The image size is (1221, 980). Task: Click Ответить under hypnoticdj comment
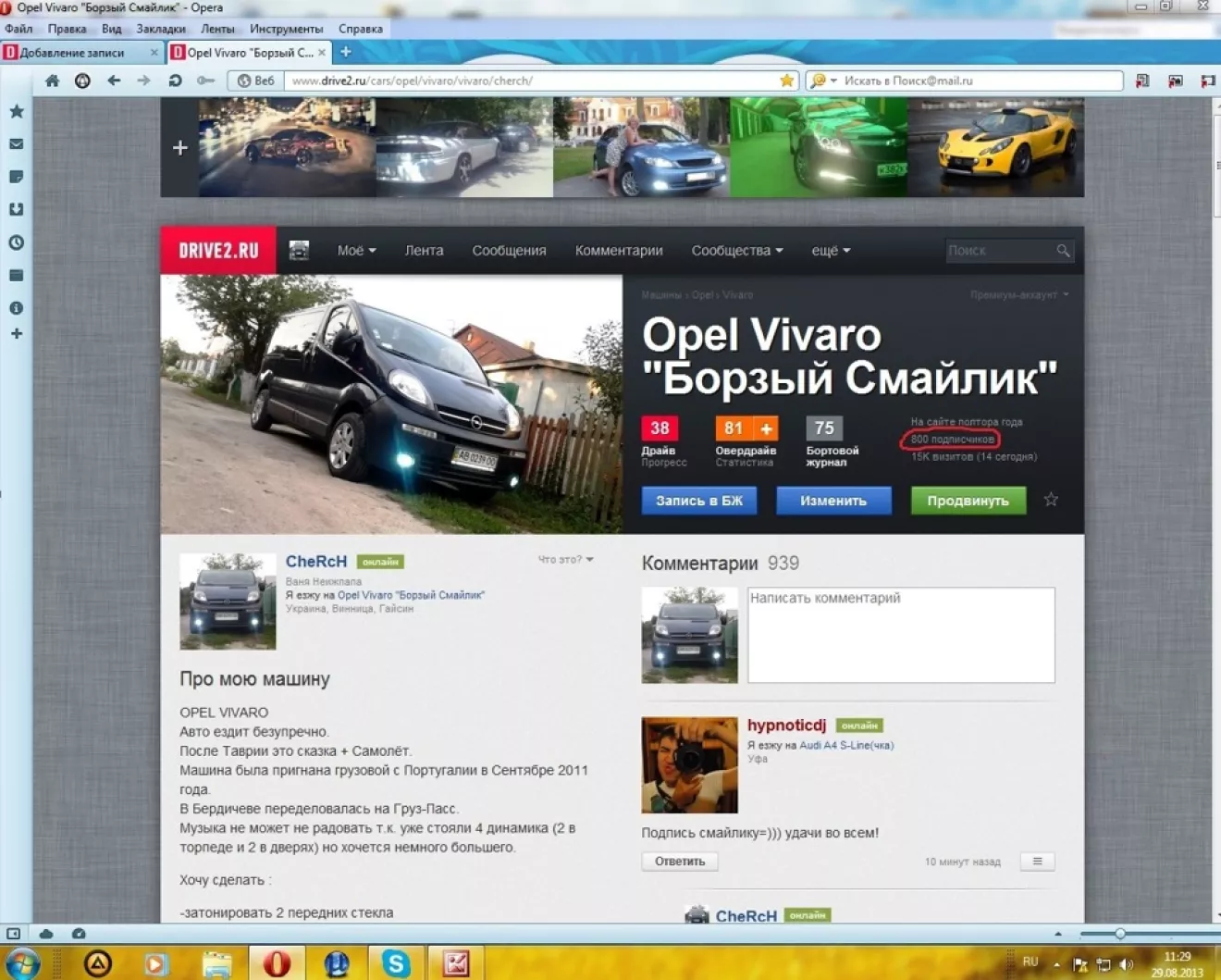[x=680, y=862]
